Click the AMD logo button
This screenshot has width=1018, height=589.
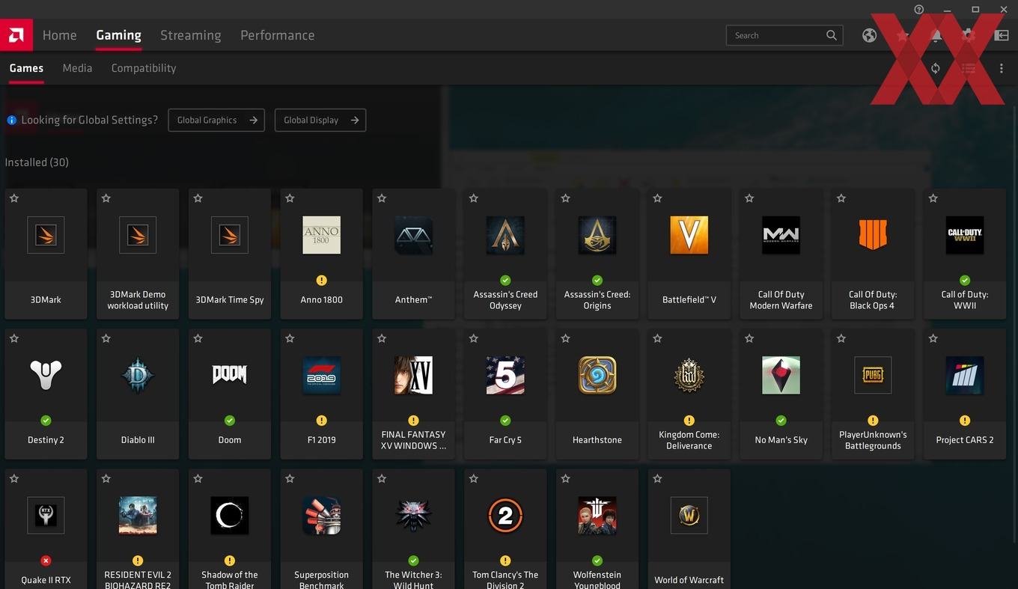click(x=16, y=34)
